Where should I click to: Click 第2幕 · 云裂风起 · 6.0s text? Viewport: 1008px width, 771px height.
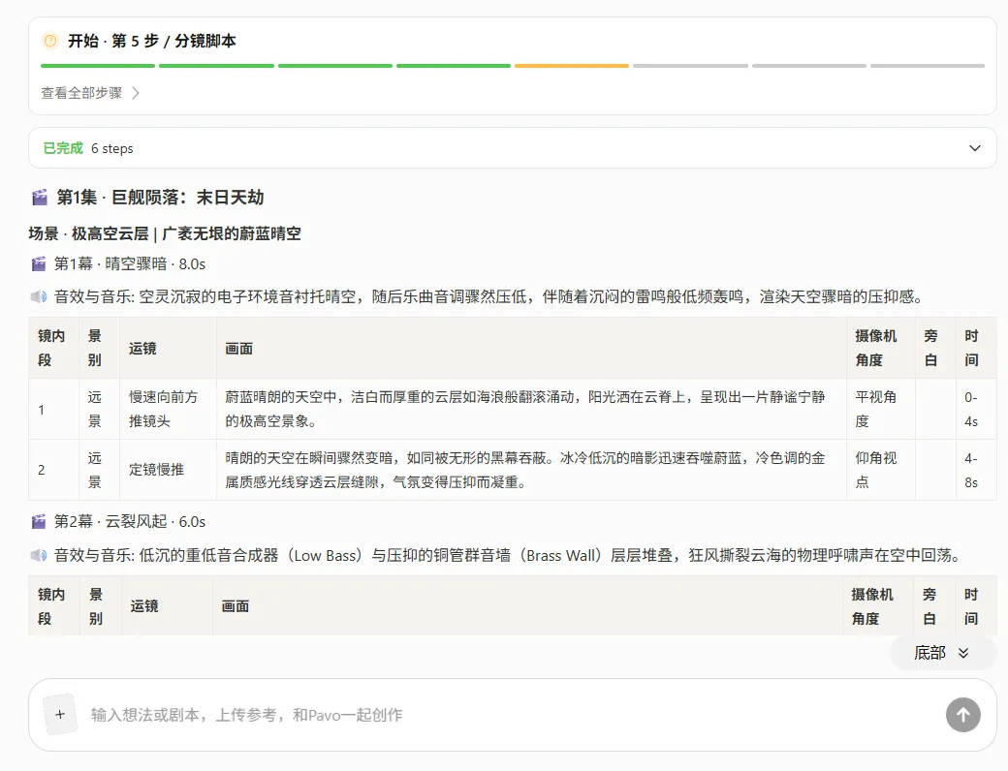point(130,522)
